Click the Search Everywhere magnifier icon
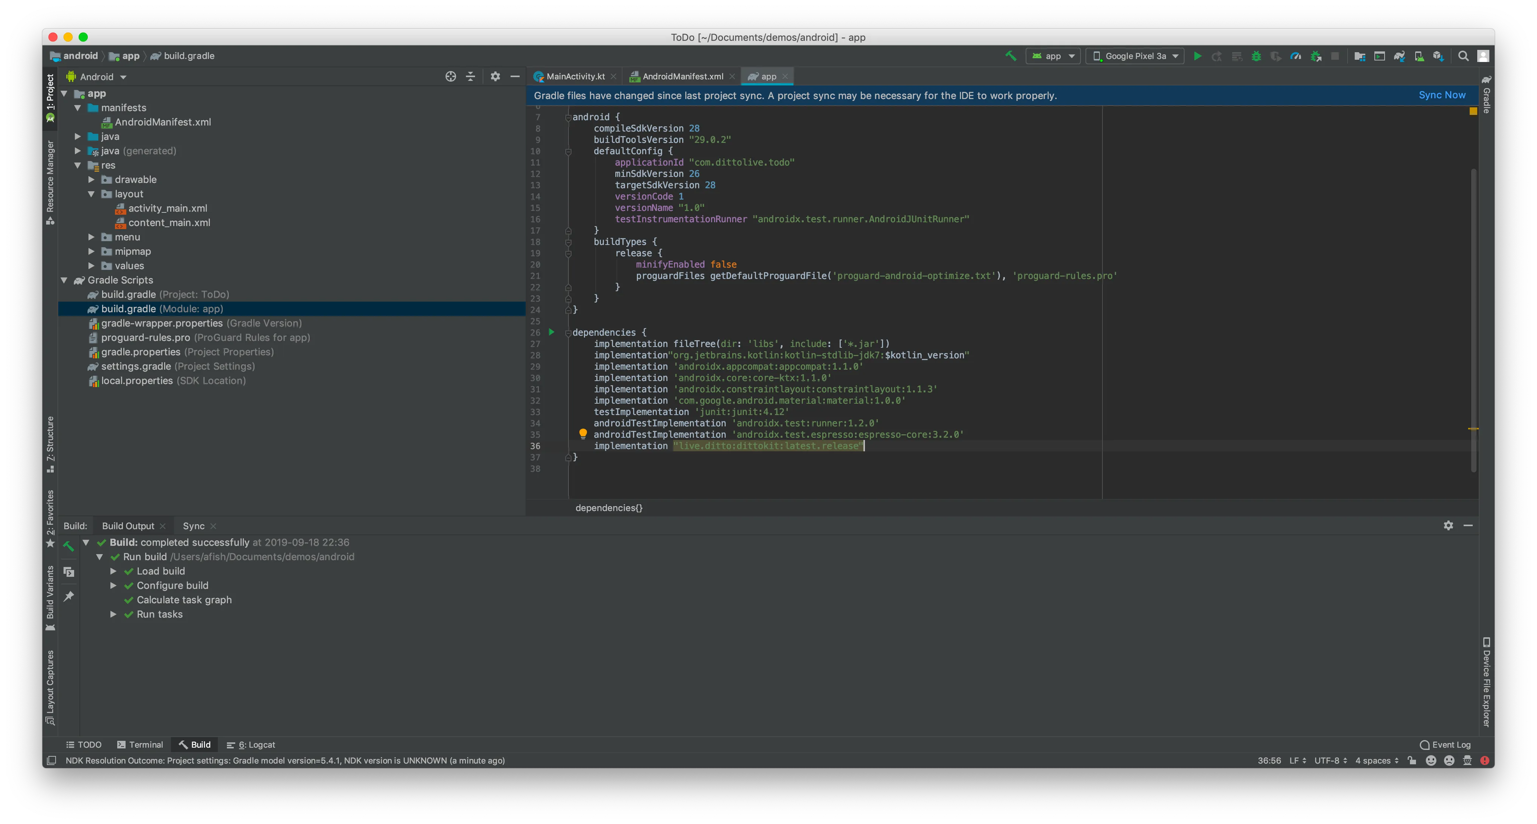Image resolution: width=1537 pixels, height=824 pixels. point(1464,56)
